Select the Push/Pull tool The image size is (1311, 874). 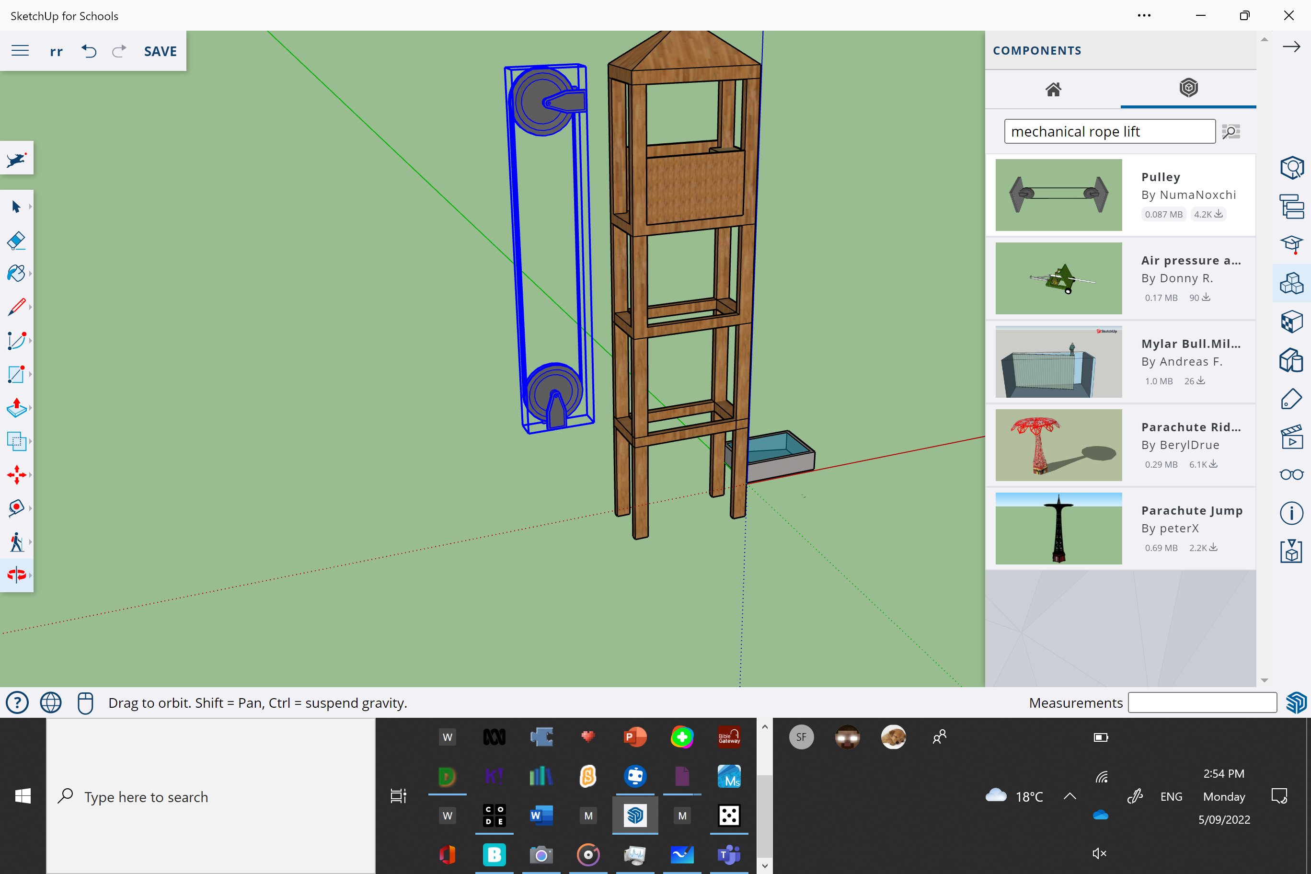click(17, 408)
